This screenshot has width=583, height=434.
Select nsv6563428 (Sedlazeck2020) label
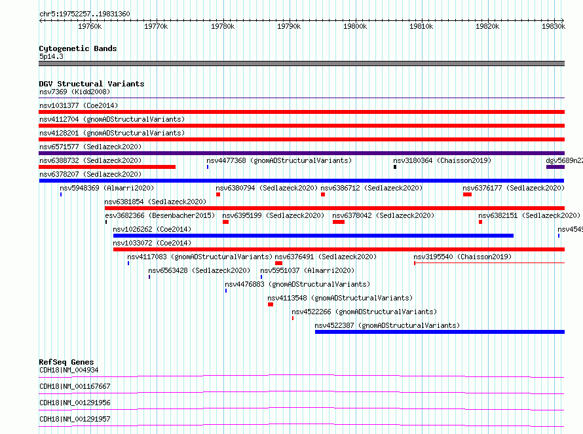[199, 270]
